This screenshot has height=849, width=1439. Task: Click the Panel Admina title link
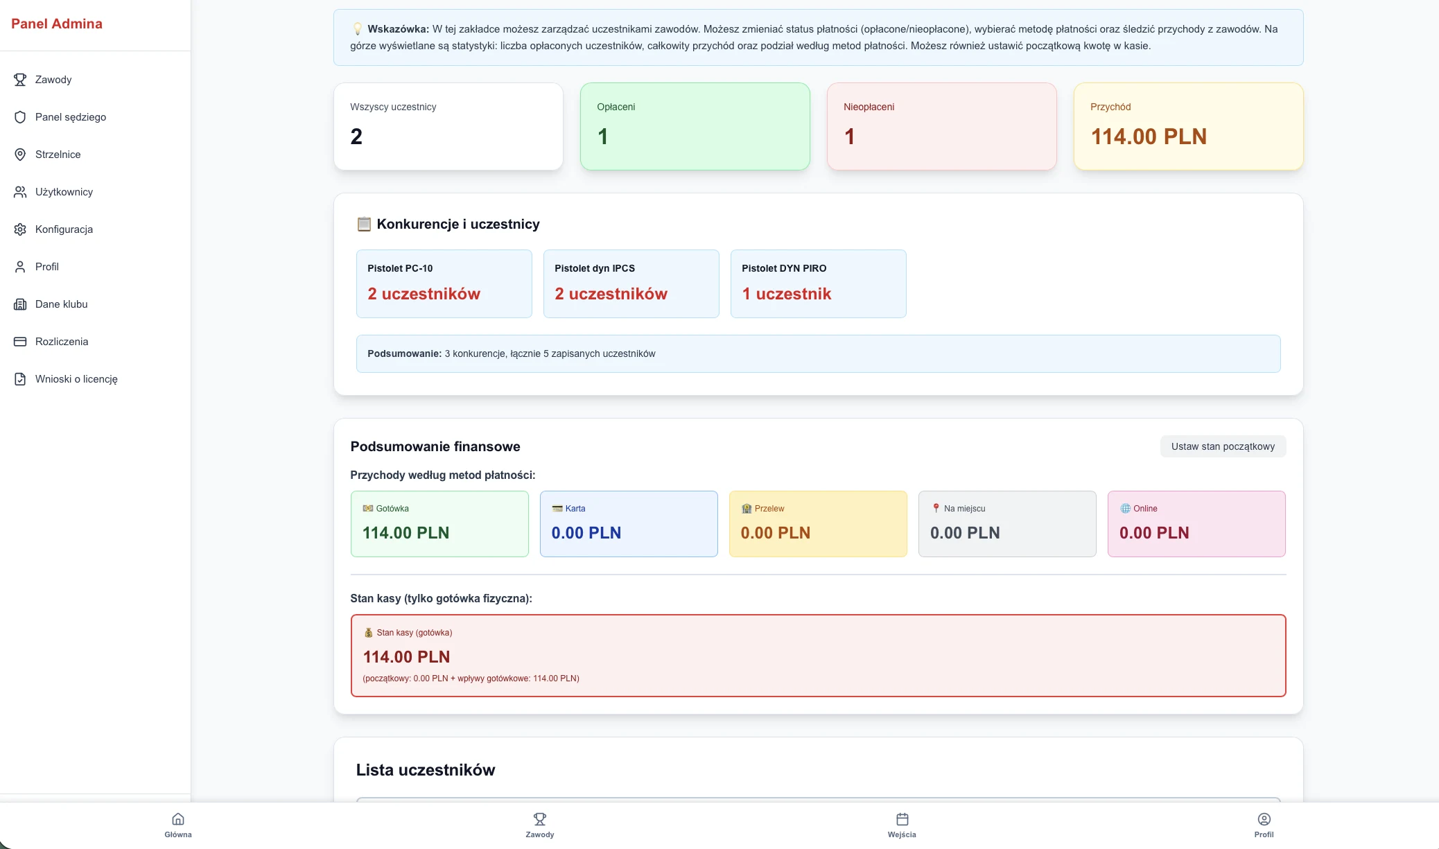[57, 24]
